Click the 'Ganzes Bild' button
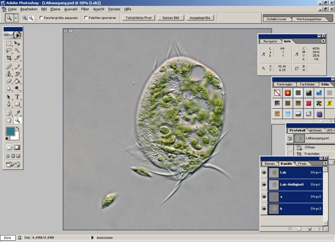This screenshot has width=335, height=242. 171,18
